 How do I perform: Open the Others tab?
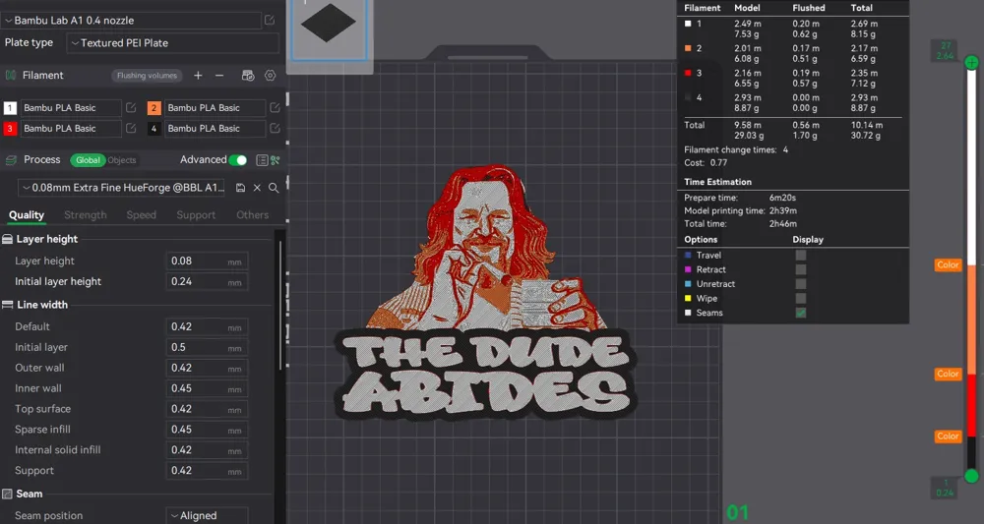252,215
